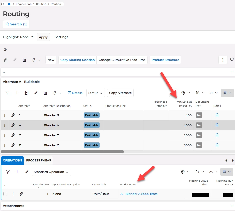235x211 pixels.
Task: Select min lot size 4000 cell
Action: pyautogui.click(x=181, y=125)
